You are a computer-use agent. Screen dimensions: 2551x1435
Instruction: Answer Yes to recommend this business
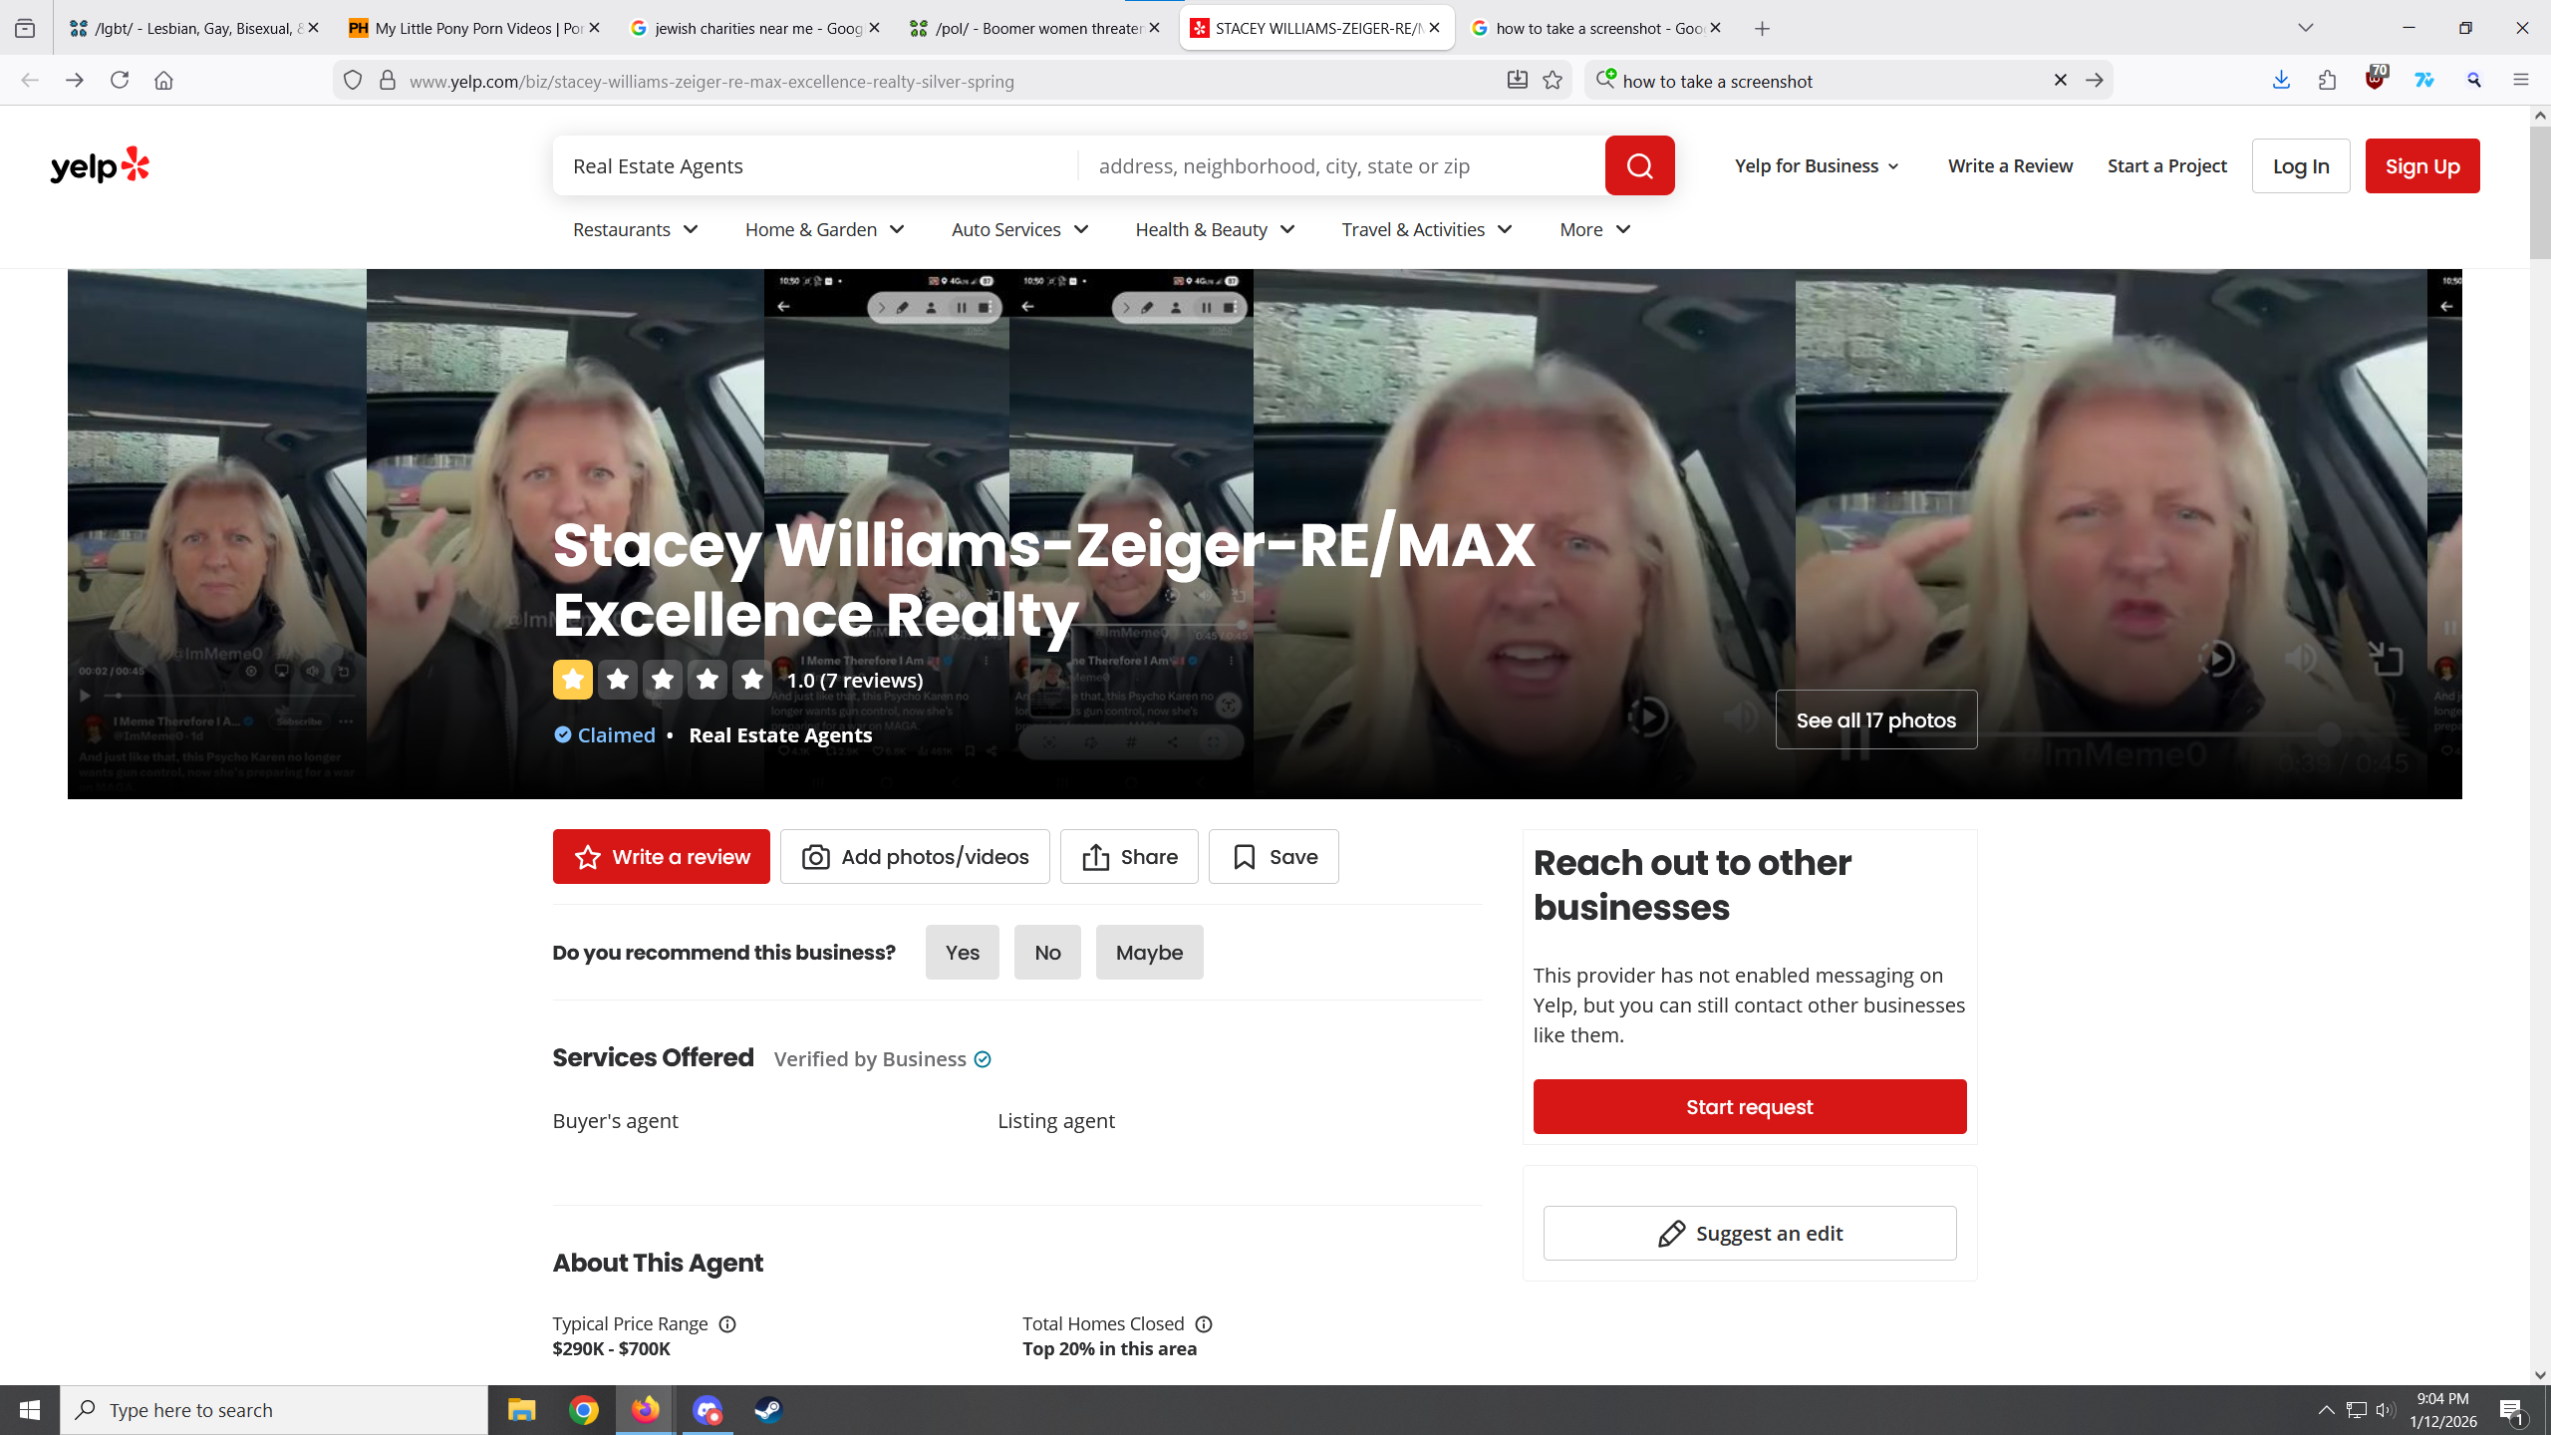click(962, 953)
